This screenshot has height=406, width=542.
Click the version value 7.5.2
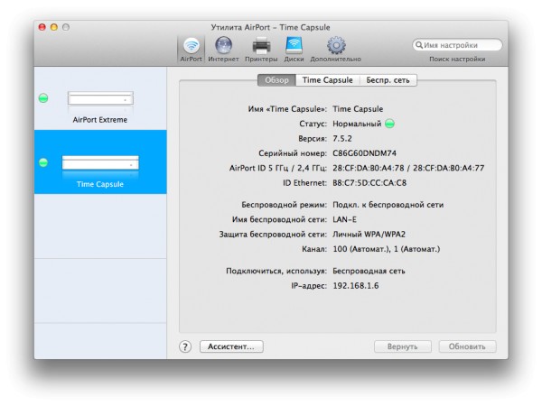pyautogui.click(x=342, y=138)
